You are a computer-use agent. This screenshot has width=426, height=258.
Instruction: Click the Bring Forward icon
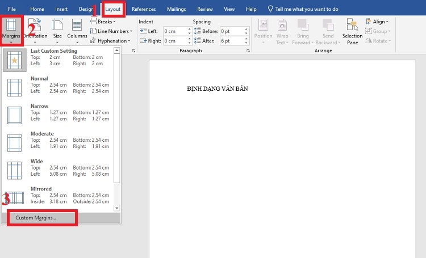tap(304, 31)
